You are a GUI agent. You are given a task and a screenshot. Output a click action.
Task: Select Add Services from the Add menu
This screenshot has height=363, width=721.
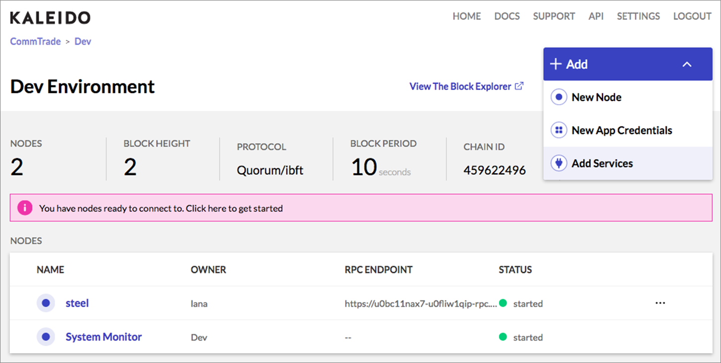coord(602,163)
